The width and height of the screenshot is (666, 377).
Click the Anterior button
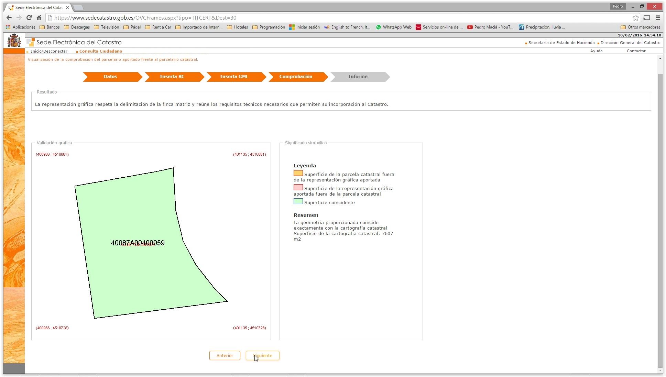pyautogui.click(x=225, y=355)
